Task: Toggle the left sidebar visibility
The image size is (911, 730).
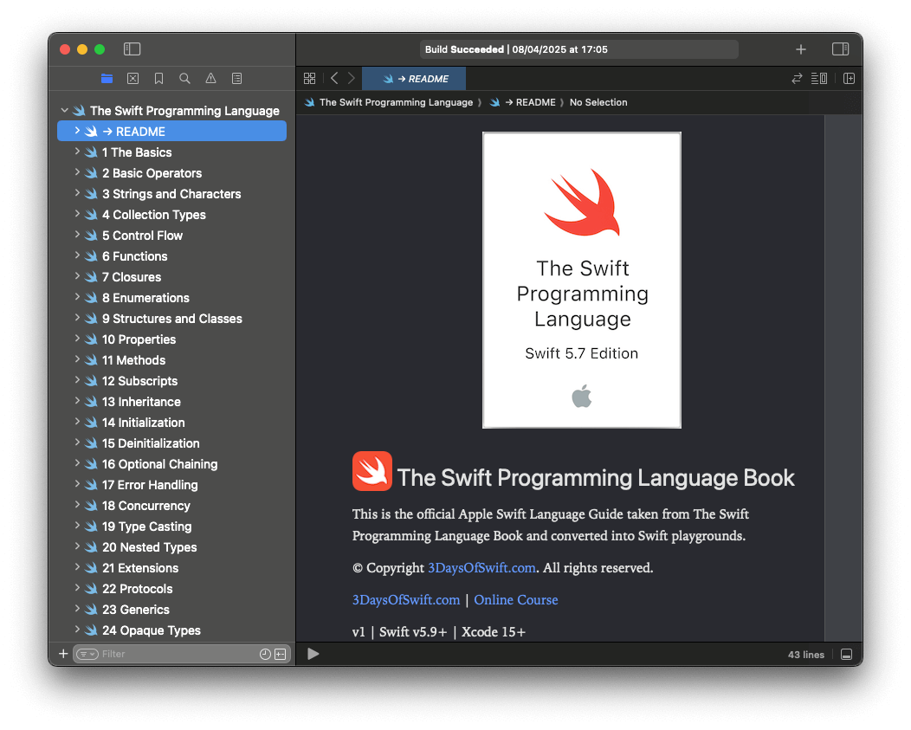Action: click(132, 49)
